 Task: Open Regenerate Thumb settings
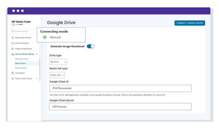tap(23, 38)
